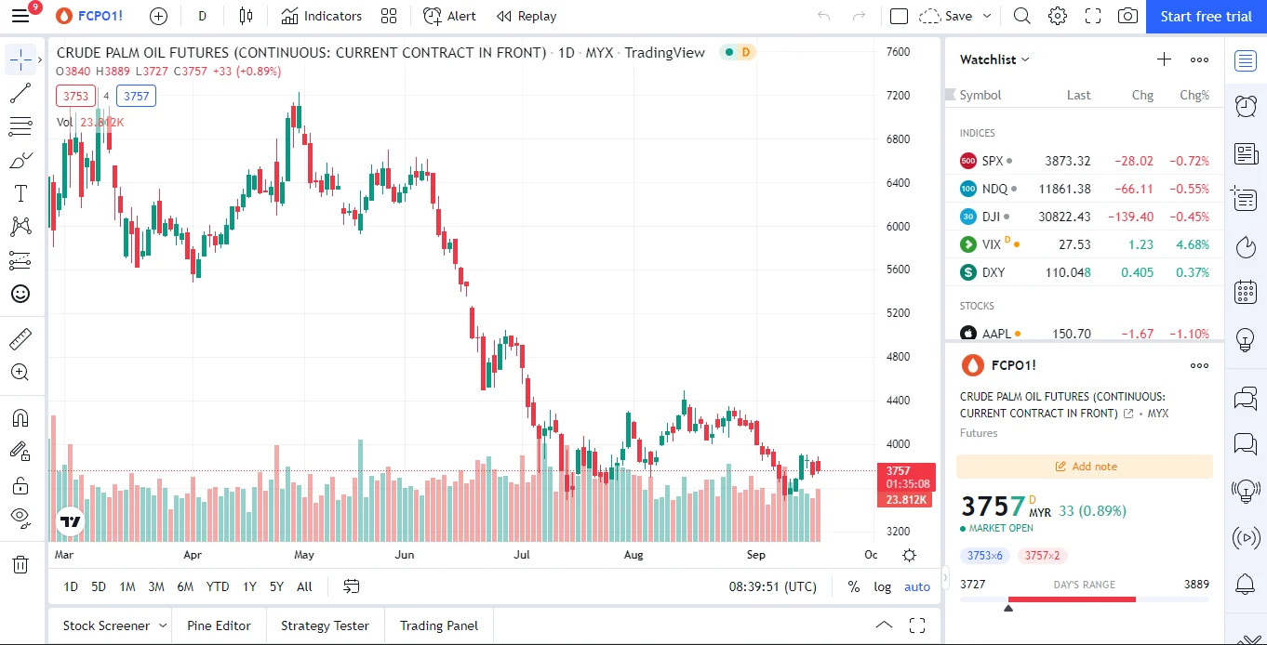Image resolution: width=1267 pixels, height=645 pixels.
Task: Toggle log scale mode
Action: (883, 586)
